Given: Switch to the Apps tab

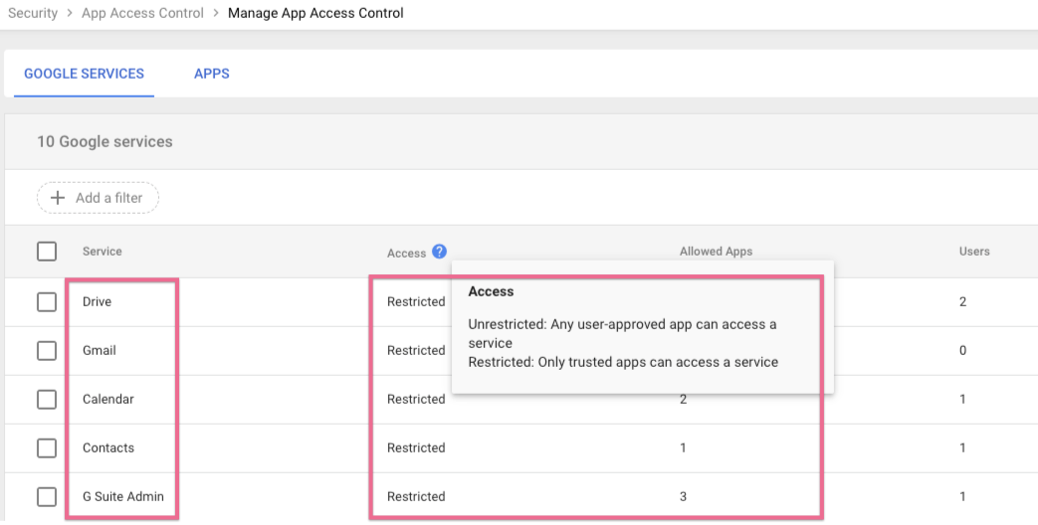Looking at the screenshot, I should pyautogui.click(x=212, y=74).
